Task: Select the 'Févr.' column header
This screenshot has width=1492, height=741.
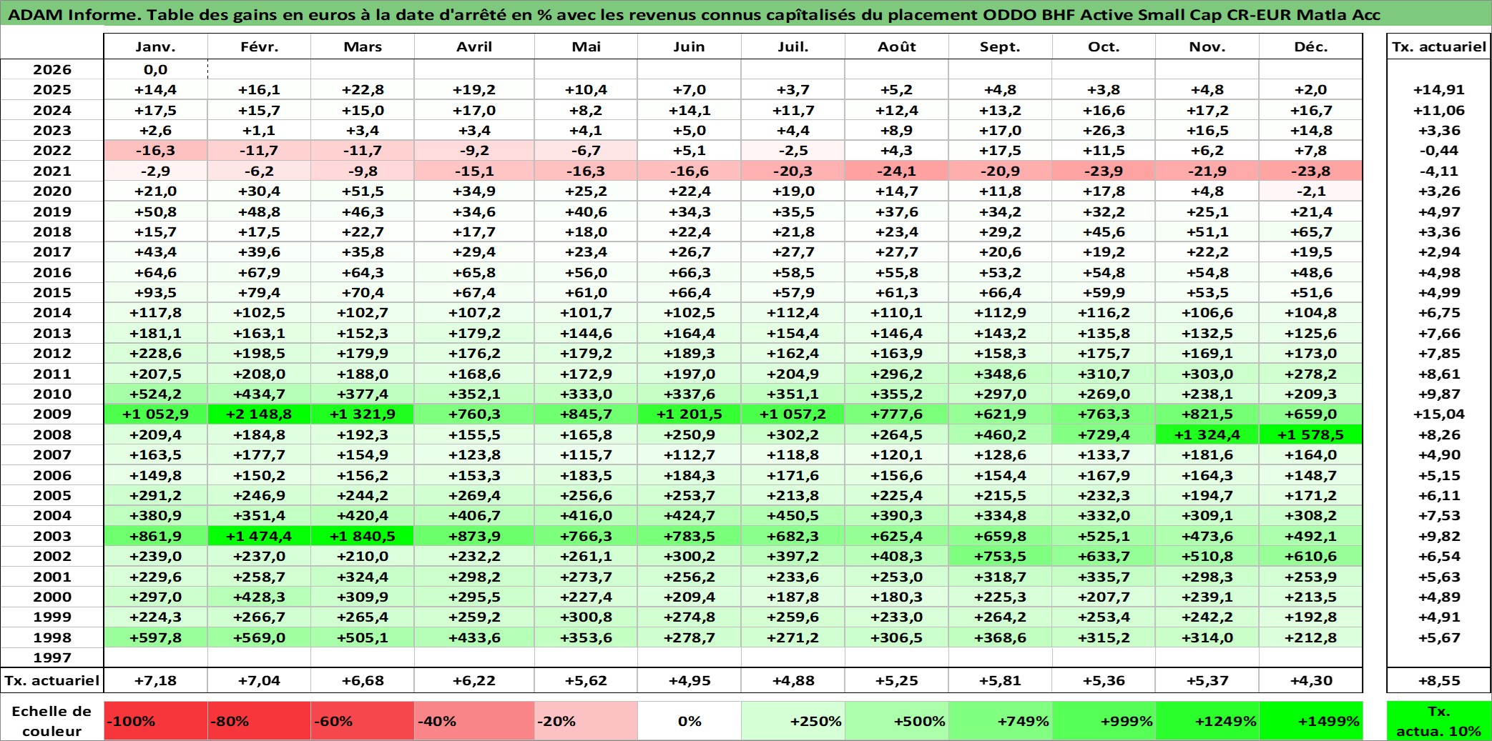Action: pyautogui.click(x=259, y=46)
